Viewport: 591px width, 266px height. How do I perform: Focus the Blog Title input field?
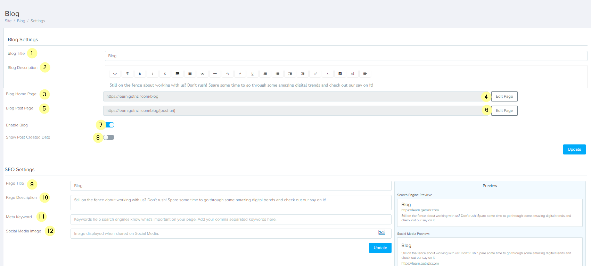(x=346, y=56)
